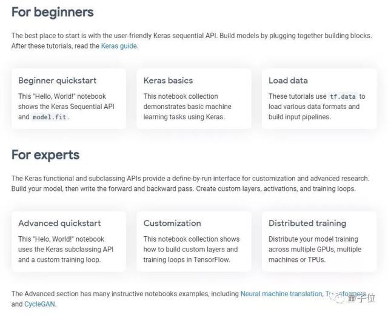The width and height of the screenshot is (388, 315).
Task: Open the Load data card
Action: 319,99
